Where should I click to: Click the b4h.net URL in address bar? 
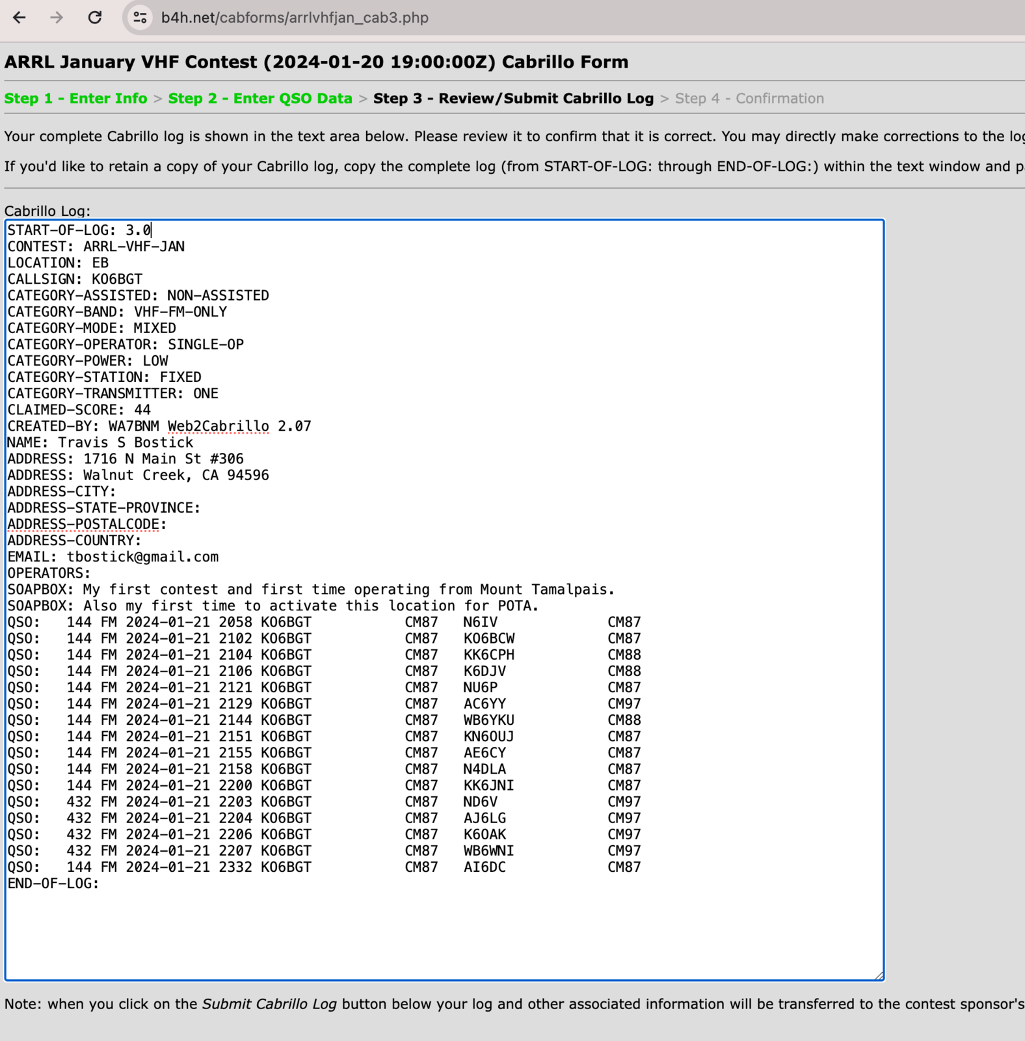295,18
